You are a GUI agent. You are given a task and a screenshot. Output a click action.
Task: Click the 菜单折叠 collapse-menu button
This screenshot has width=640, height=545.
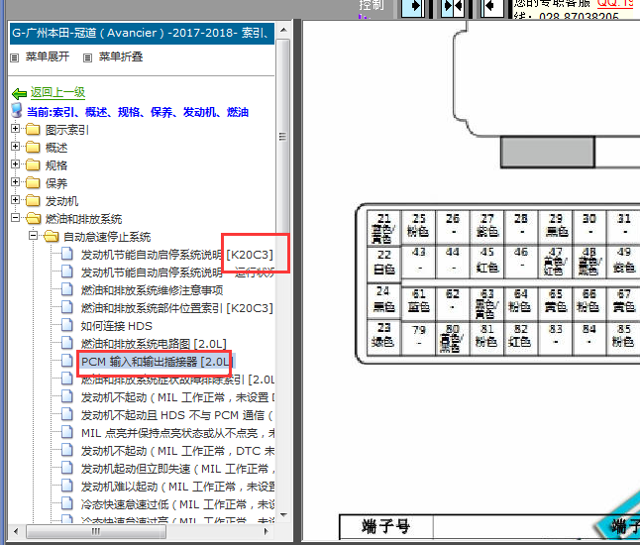coord(121,56)
